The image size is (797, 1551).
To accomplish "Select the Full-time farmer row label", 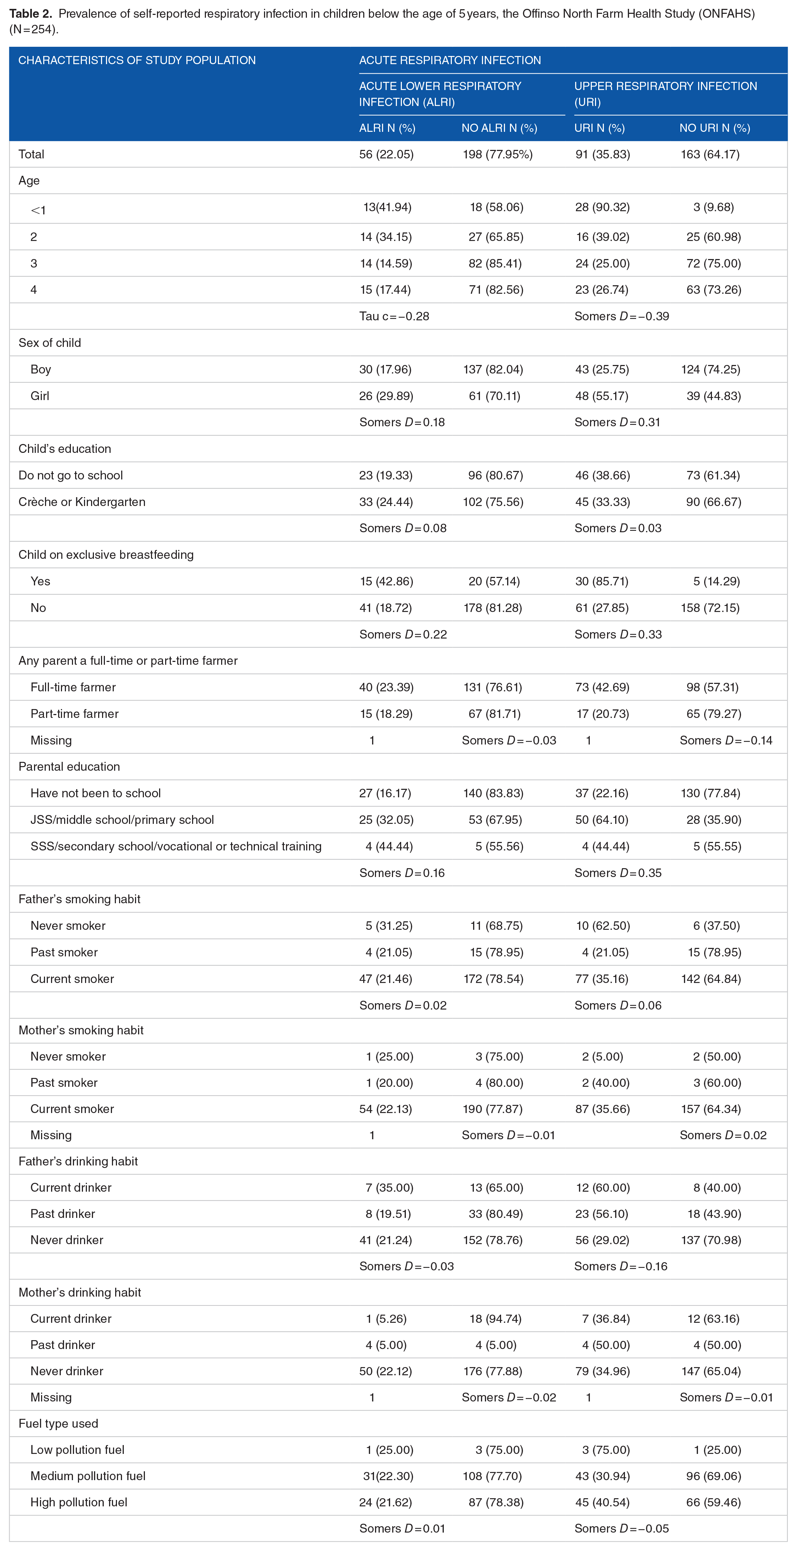I will tap(73, 687).
